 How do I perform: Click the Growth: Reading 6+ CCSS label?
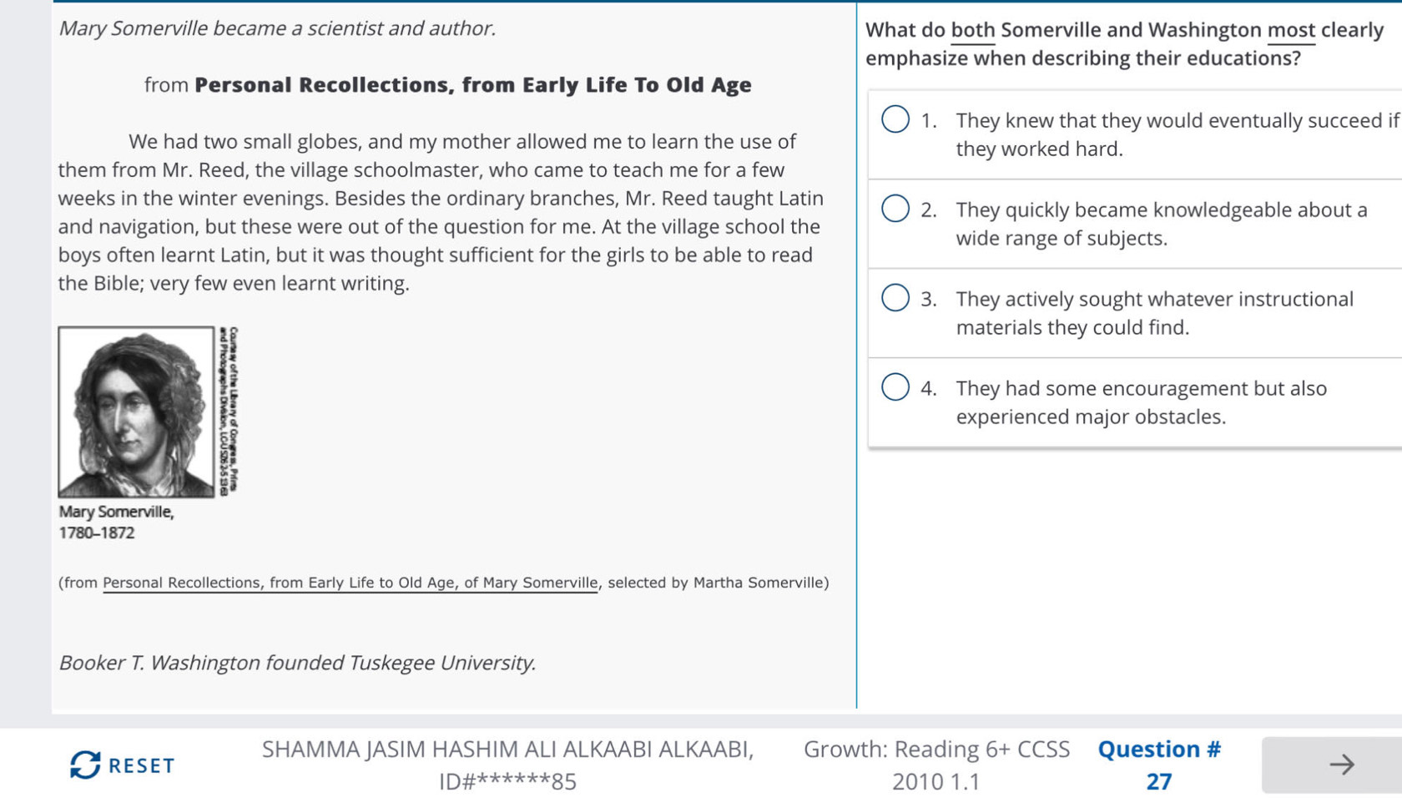(x=936, y=750)
